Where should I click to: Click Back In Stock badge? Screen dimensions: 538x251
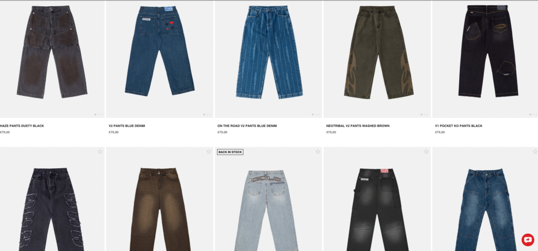pyautogui.click(x=230, y=152)
